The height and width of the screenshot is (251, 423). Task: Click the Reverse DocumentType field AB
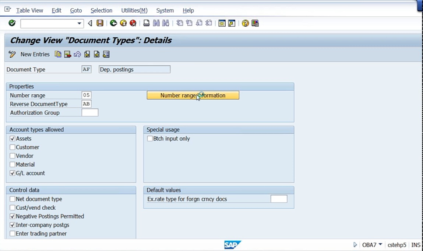86,104
